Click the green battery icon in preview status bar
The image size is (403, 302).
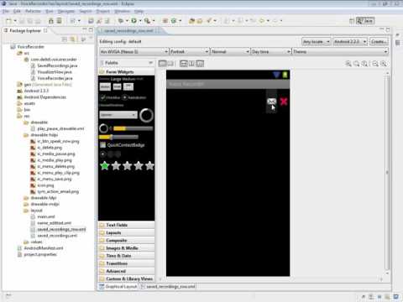coord(285,75)
